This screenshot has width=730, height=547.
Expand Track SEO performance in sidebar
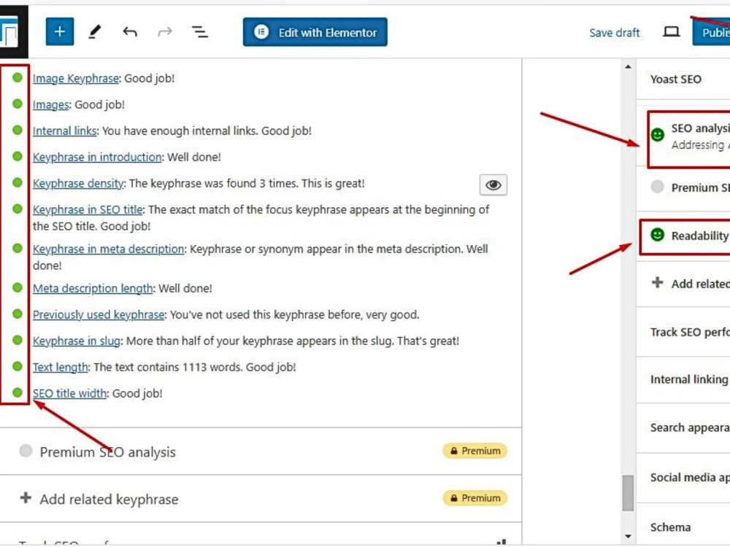(x=683, y=332)
